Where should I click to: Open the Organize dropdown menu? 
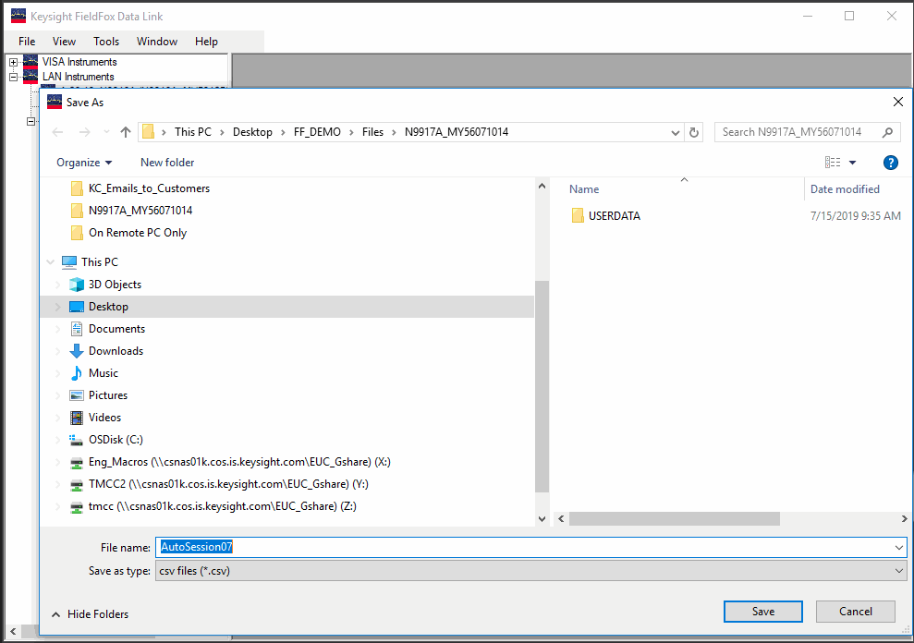tap(81, 162)
